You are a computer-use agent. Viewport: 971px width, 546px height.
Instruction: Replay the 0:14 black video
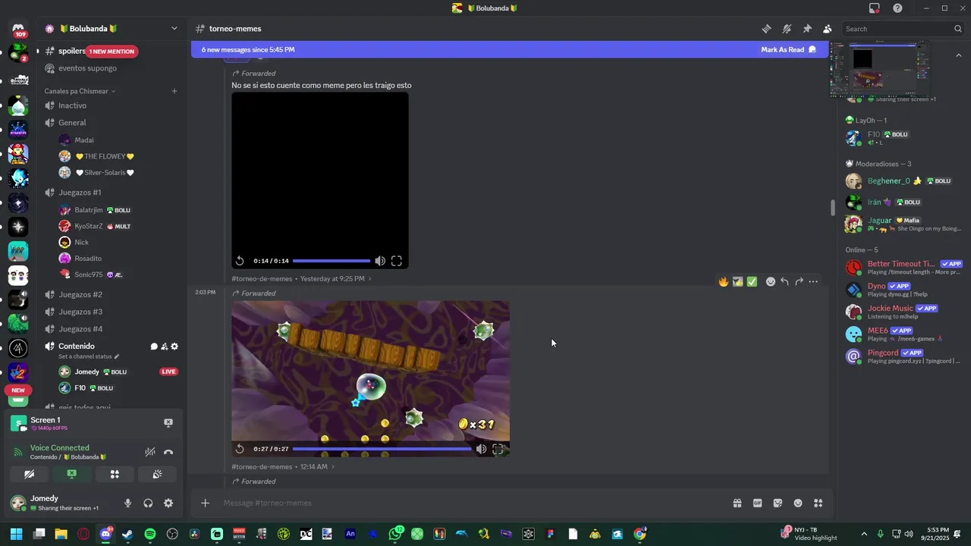(240, 261)
